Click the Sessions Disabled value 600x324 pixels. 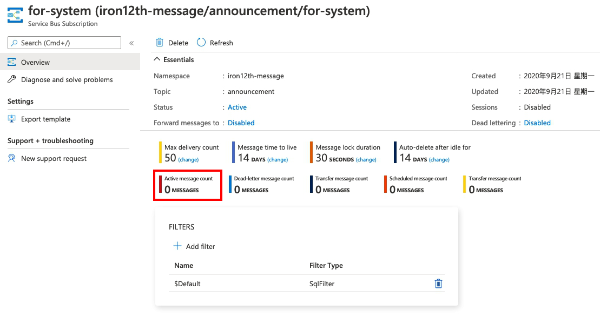[x=537, y=107]
